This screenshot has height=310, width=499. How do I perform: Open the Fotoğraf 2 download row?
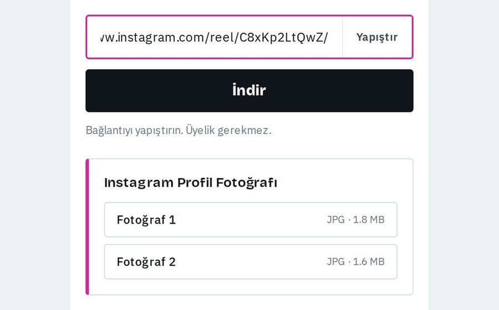click(x=251, y=262)
